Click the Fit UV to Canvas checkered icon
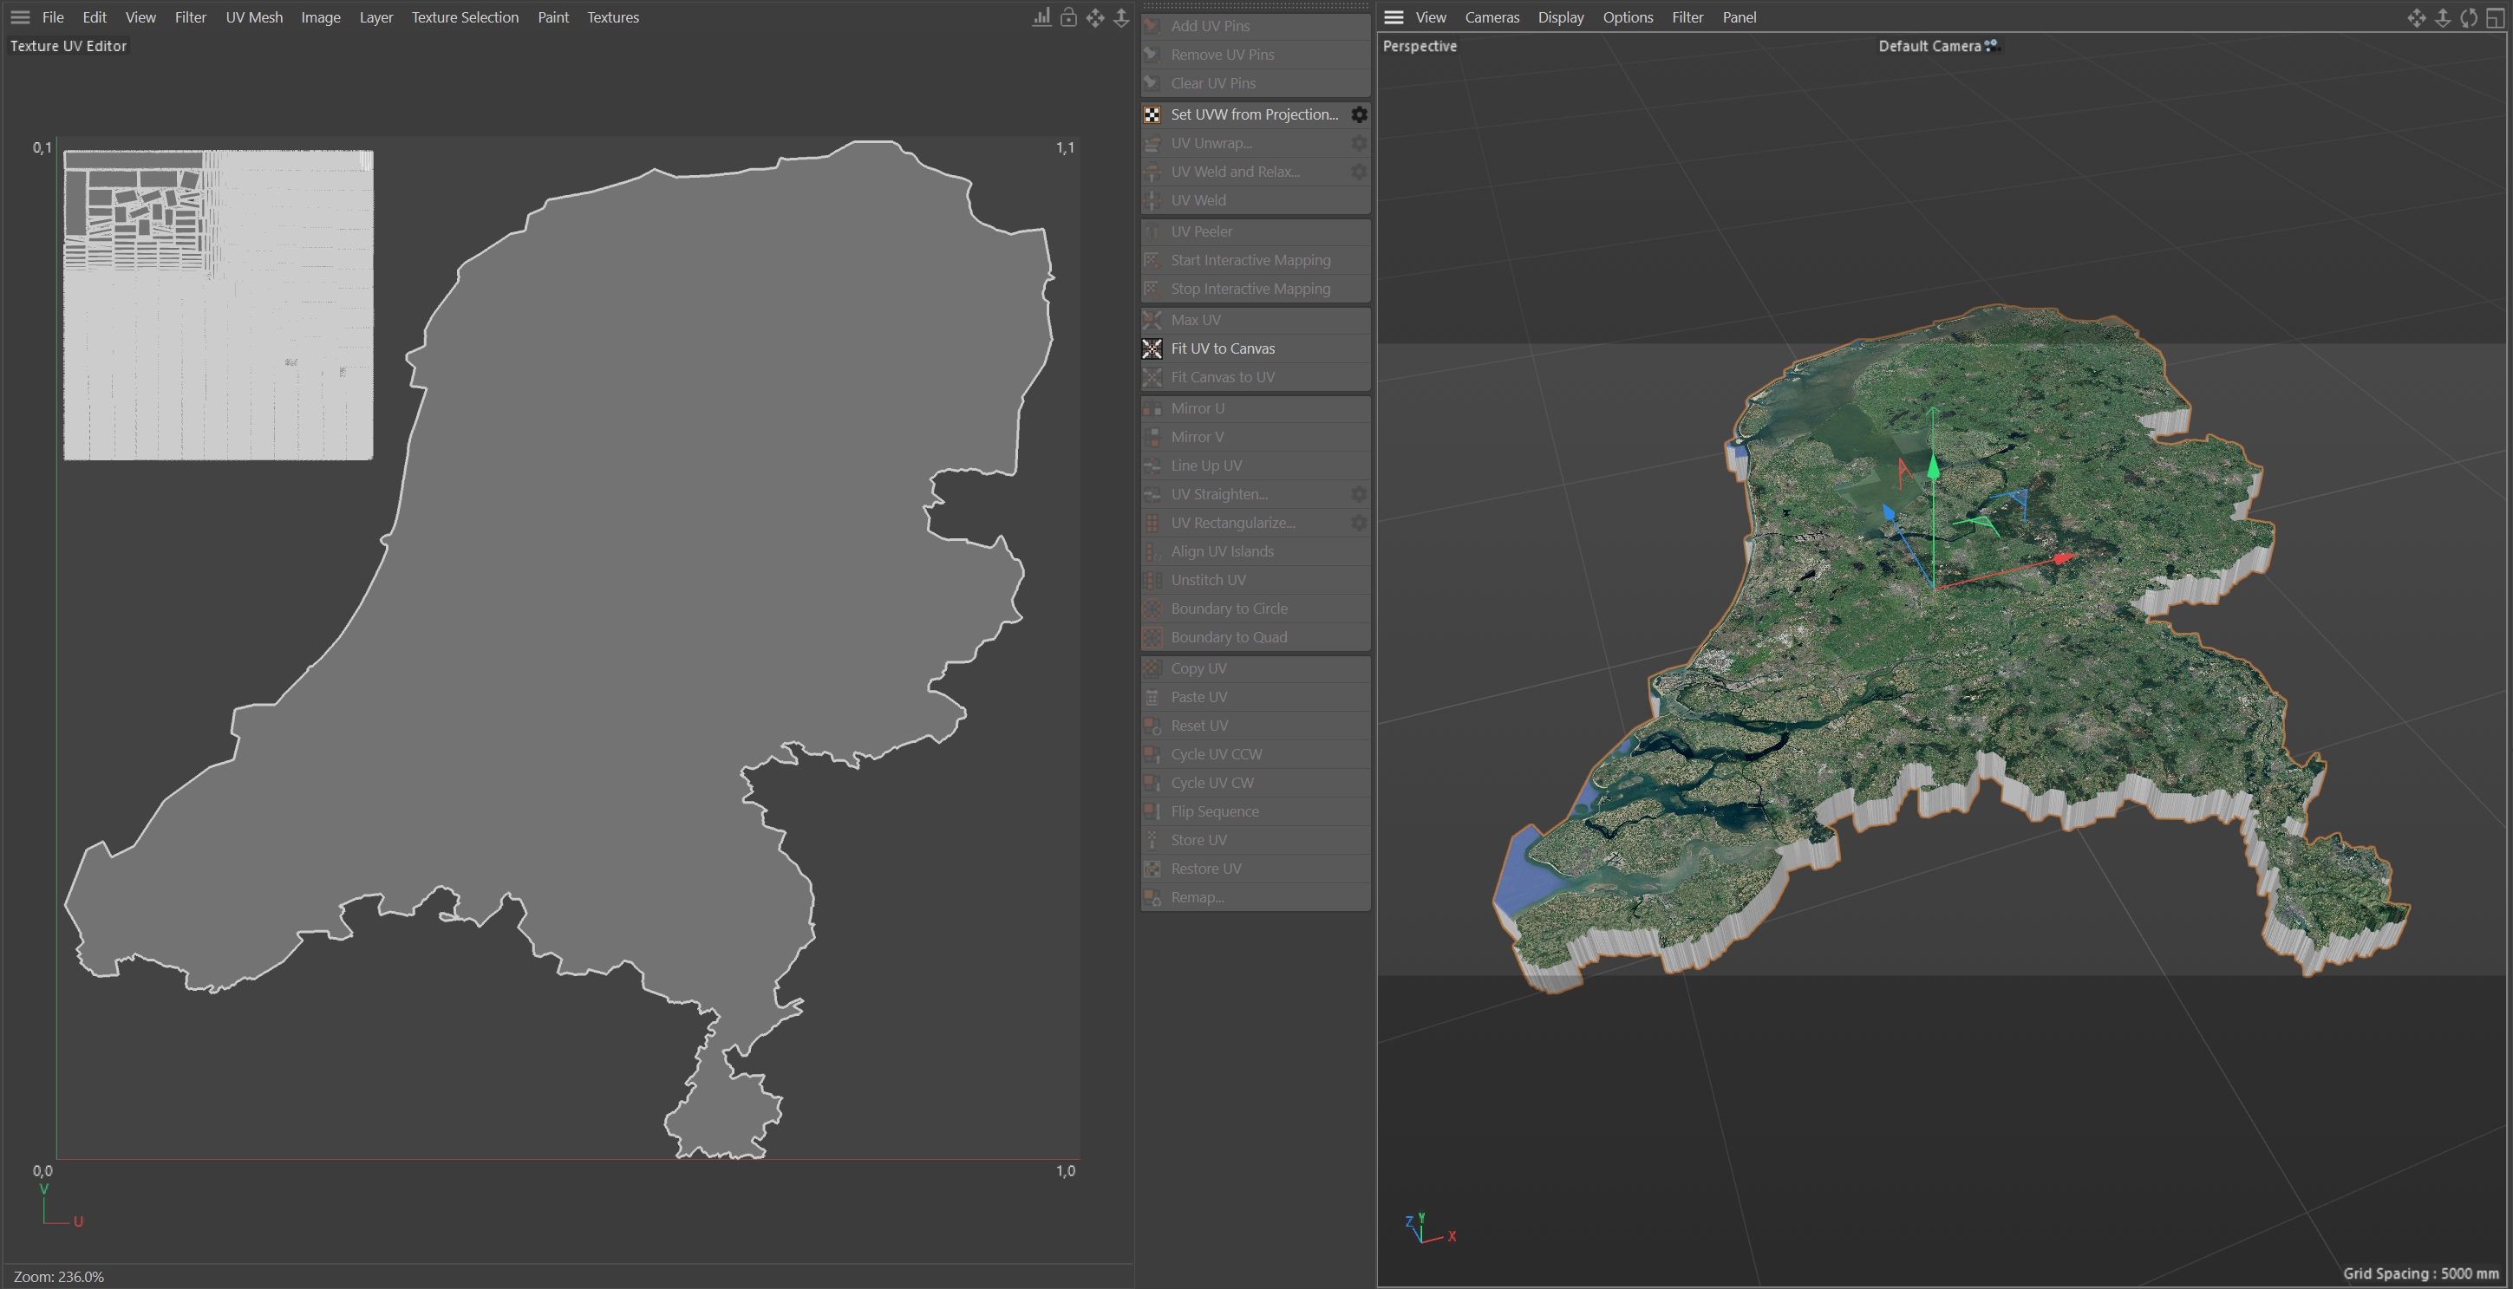 (x=1152, y=348)
